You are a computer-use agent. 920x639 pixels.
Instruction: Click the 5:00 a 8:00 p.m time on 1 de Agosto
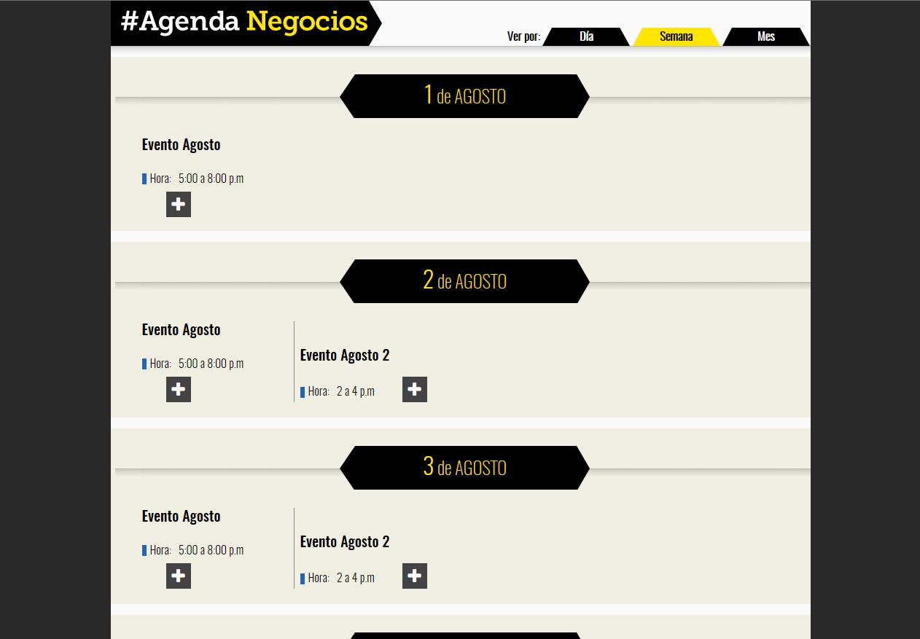tap(211, 179)
